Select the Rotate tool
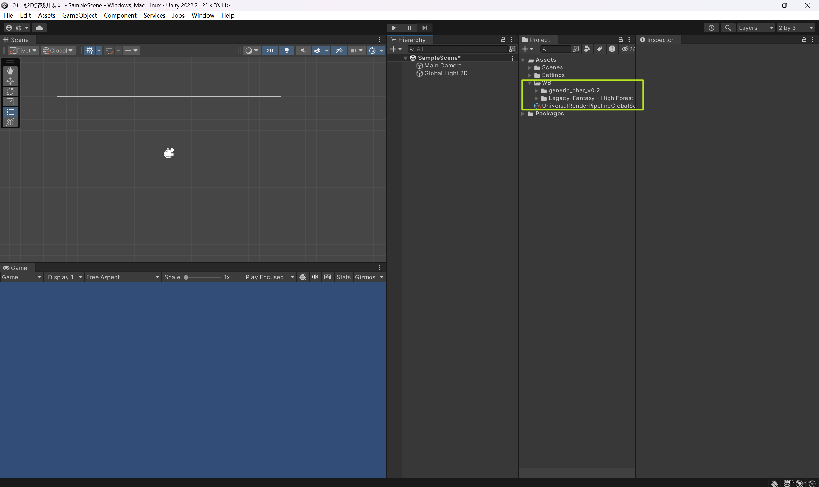Viewport: 819px width, 487px height. click(x=11, y=91)
